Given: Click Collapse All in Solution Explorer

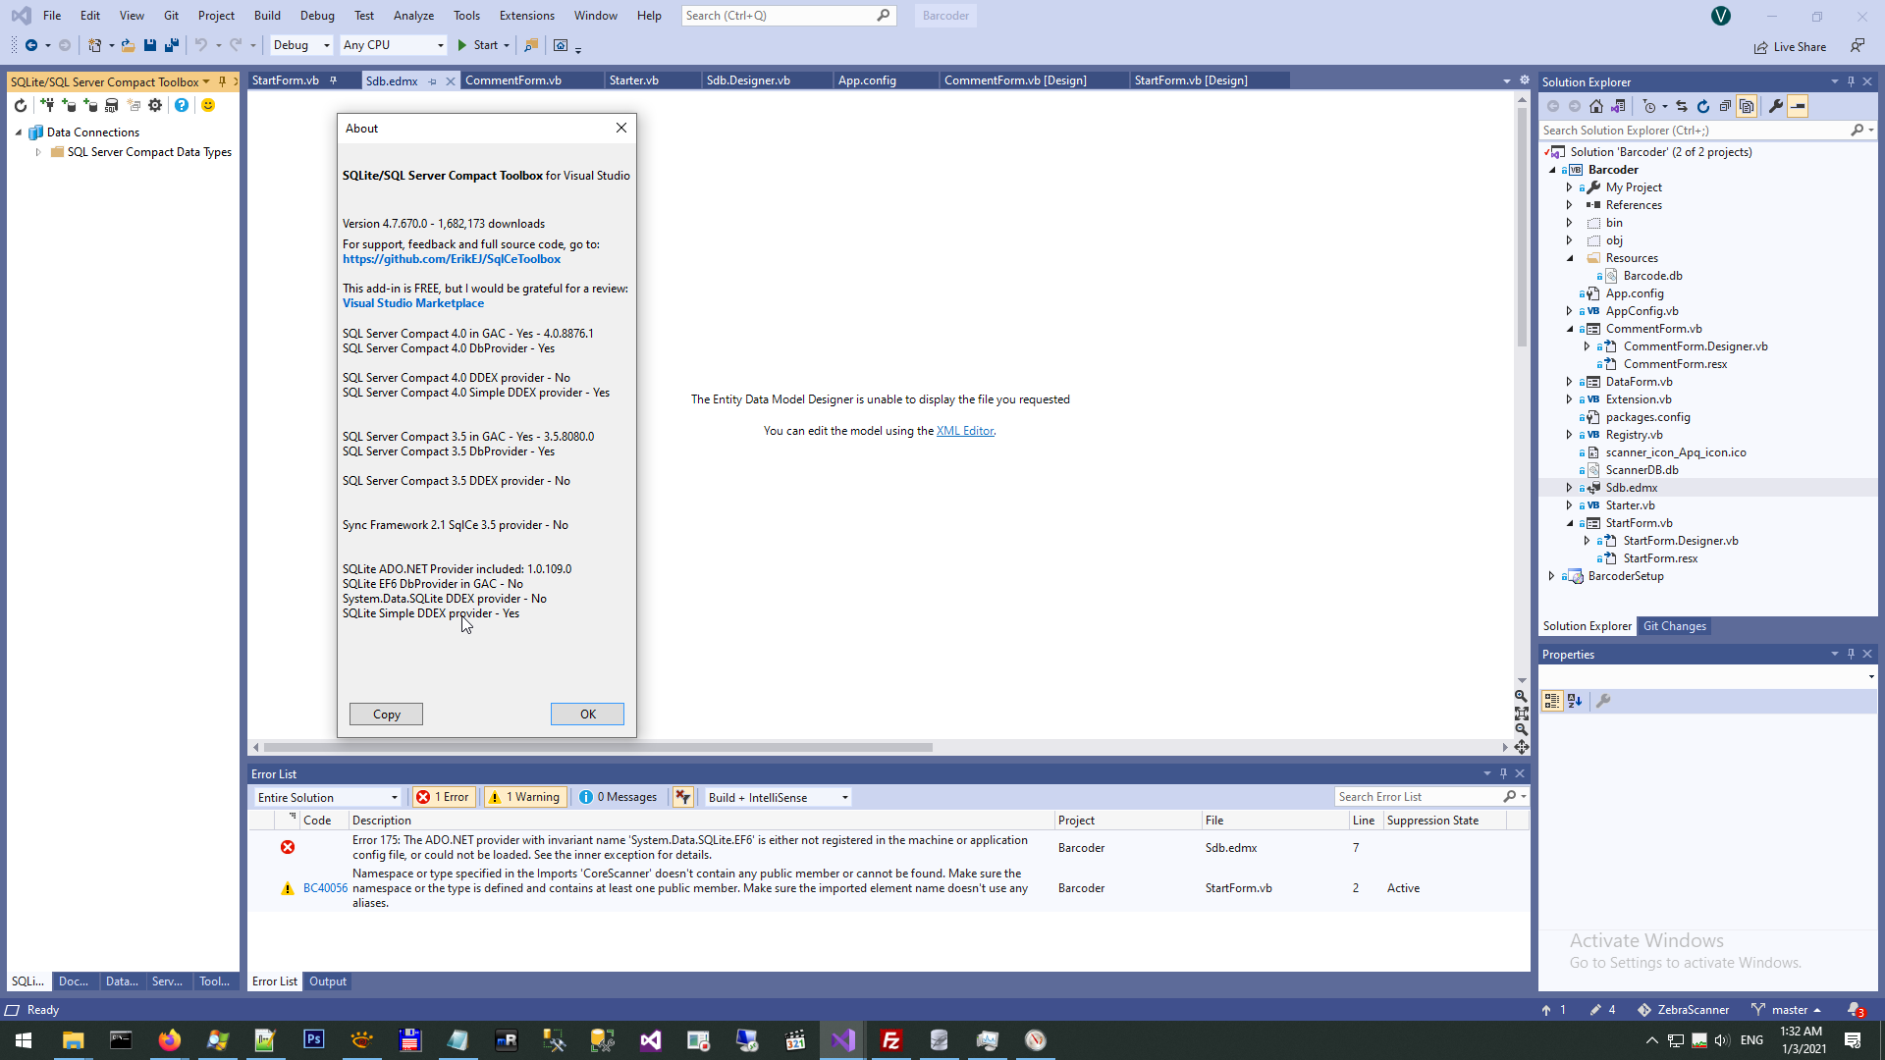Looking at the screenshot, I should [1725, 106].
